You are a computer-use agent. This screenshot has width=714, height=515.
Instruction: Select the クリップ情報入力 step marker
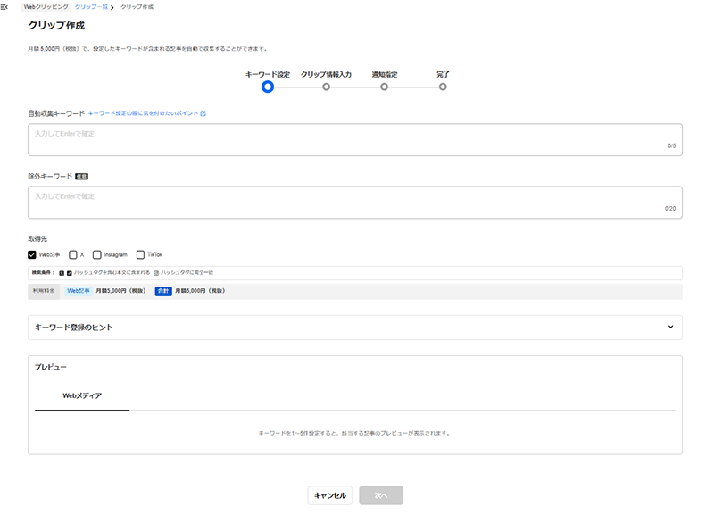coord(326,87)
